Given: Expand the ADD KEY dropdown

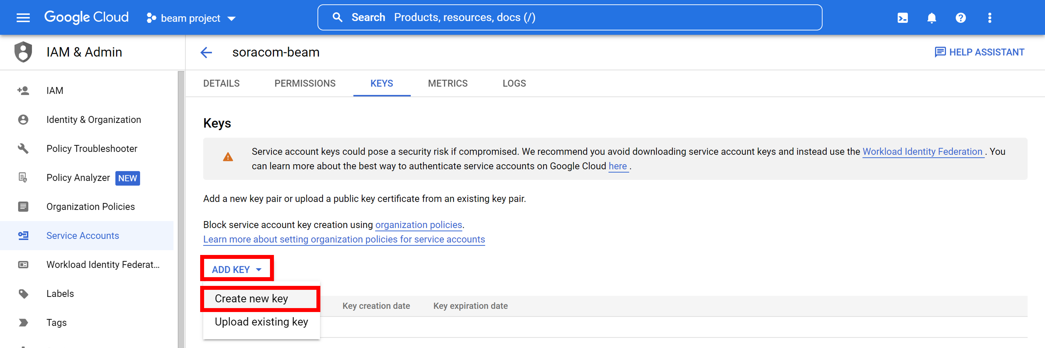Looking at the screenshot, I should tap(236, 269).
